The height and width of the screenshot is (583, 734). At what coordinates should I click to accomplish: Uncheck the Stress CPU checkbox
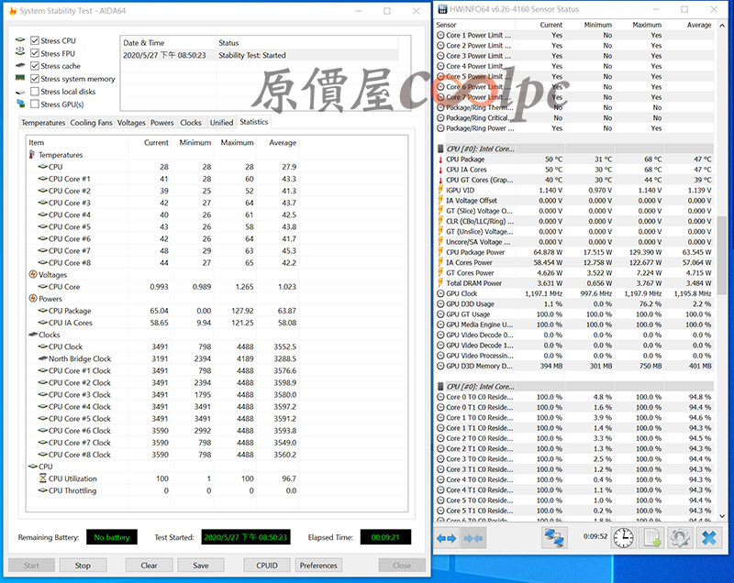(x=35, y=40)
